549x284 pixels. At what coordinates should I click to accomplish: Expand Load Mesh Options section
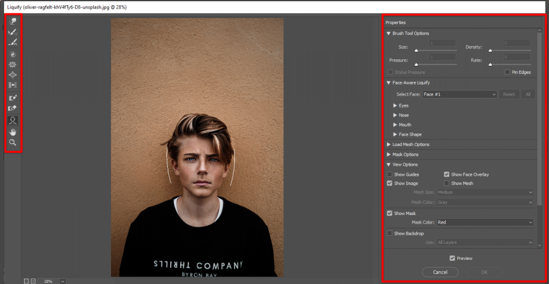pos(389,144)
